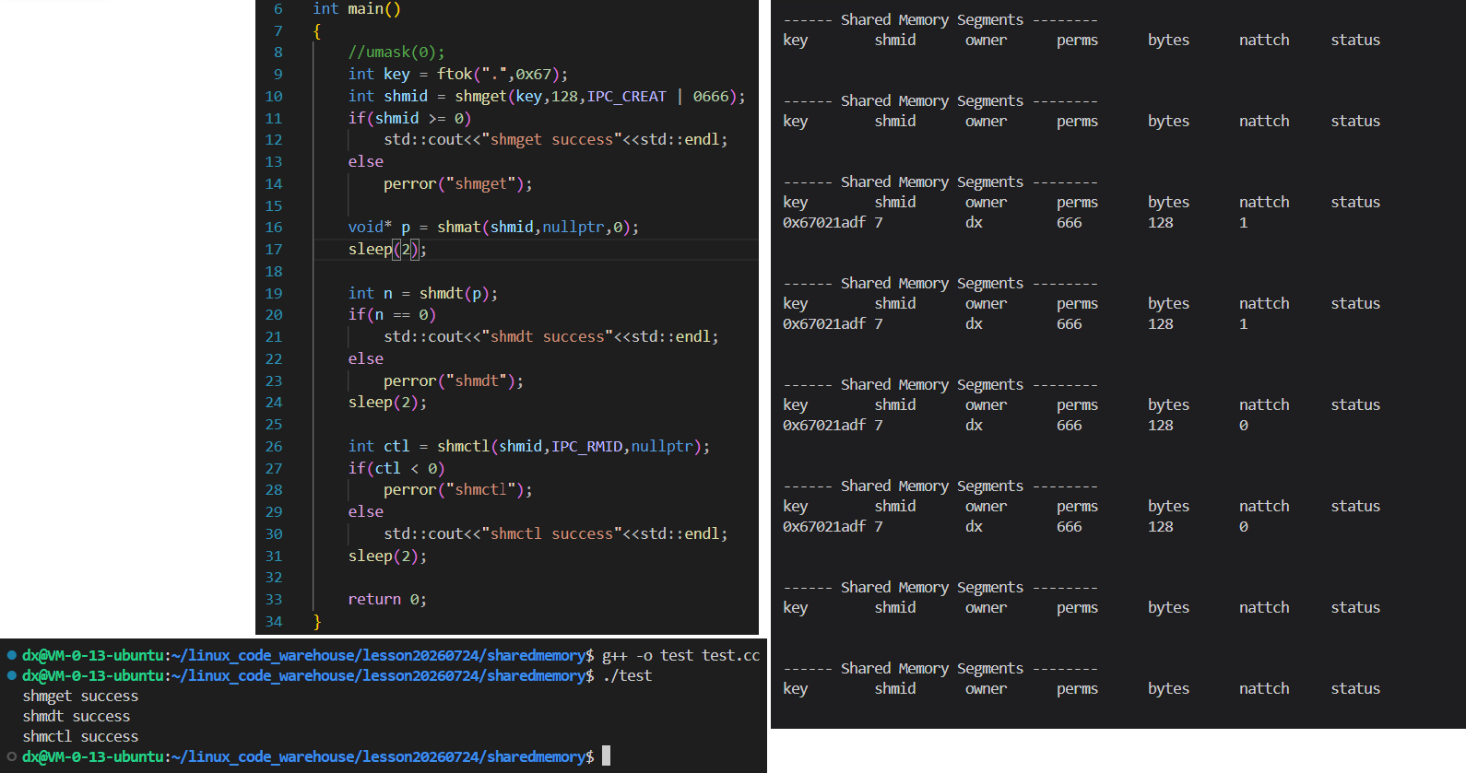Click the closing brace on line 34
The image size is (1466, 773).
[317, 622]
